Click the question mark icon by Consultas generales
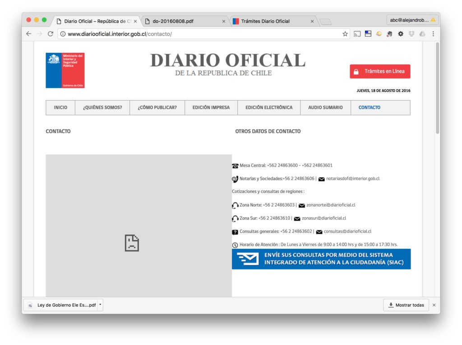 tap(235, 232)
